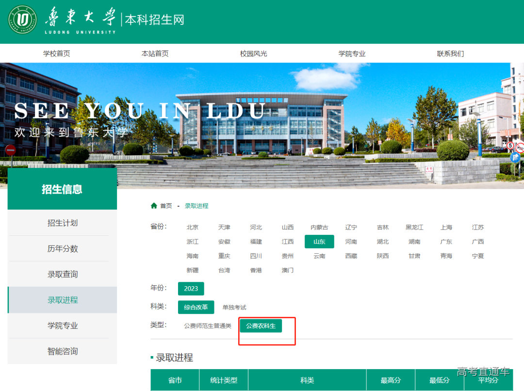The width and height of the screenshot is (524, 391).
Task: Select 智能咨询 in the sidebar
Action: point(62,351)
